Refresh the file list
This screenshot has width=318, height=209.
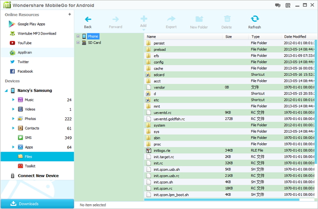pos(255,19)
